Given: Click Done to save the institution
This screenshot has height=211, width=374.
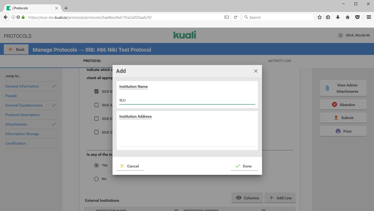Looking at the screenshot, I should (x=244, y=166).
